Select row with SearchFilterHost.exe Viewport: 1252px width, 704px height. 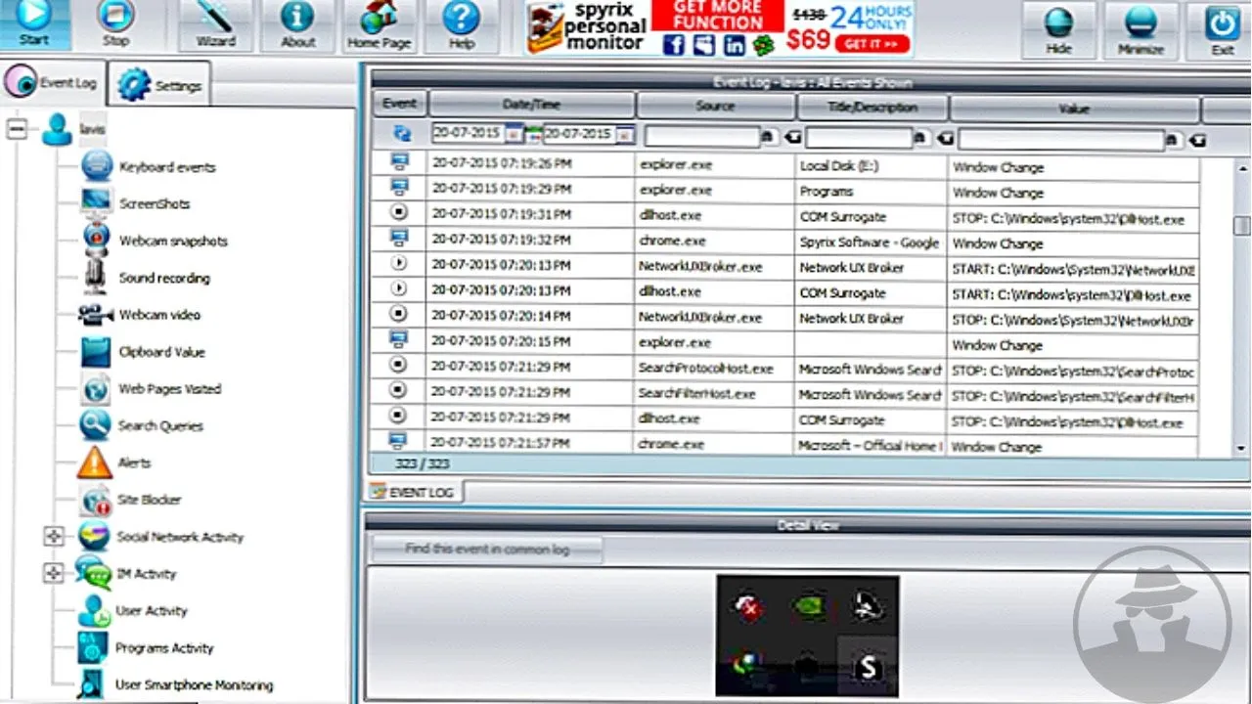(x=784, y=395)
